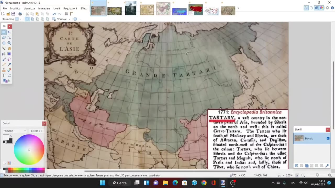
Task: Click the Undo arrow icon
Action: click(54, 14)
